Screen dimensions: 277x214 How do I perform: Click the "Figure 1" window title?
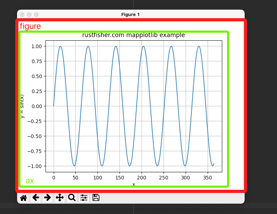pos(130,15)
